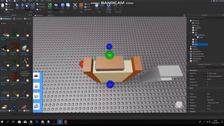Click the UI ribbon icon
Screen dimensions: 224x126
(68, 6)
